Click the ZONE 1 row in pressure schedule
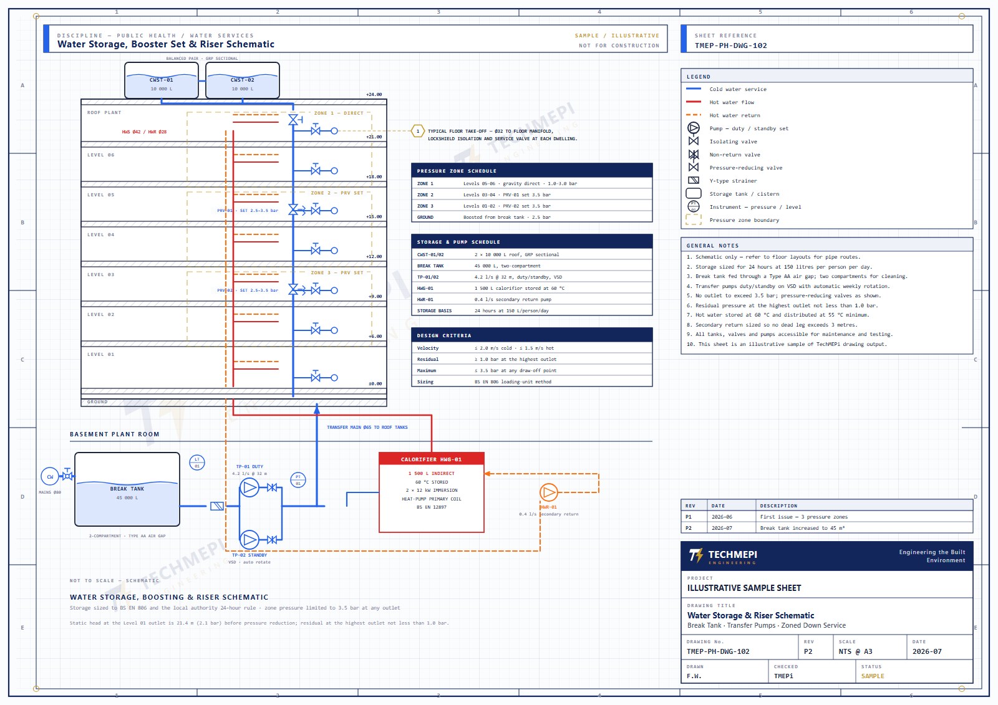 pos(532,184)
